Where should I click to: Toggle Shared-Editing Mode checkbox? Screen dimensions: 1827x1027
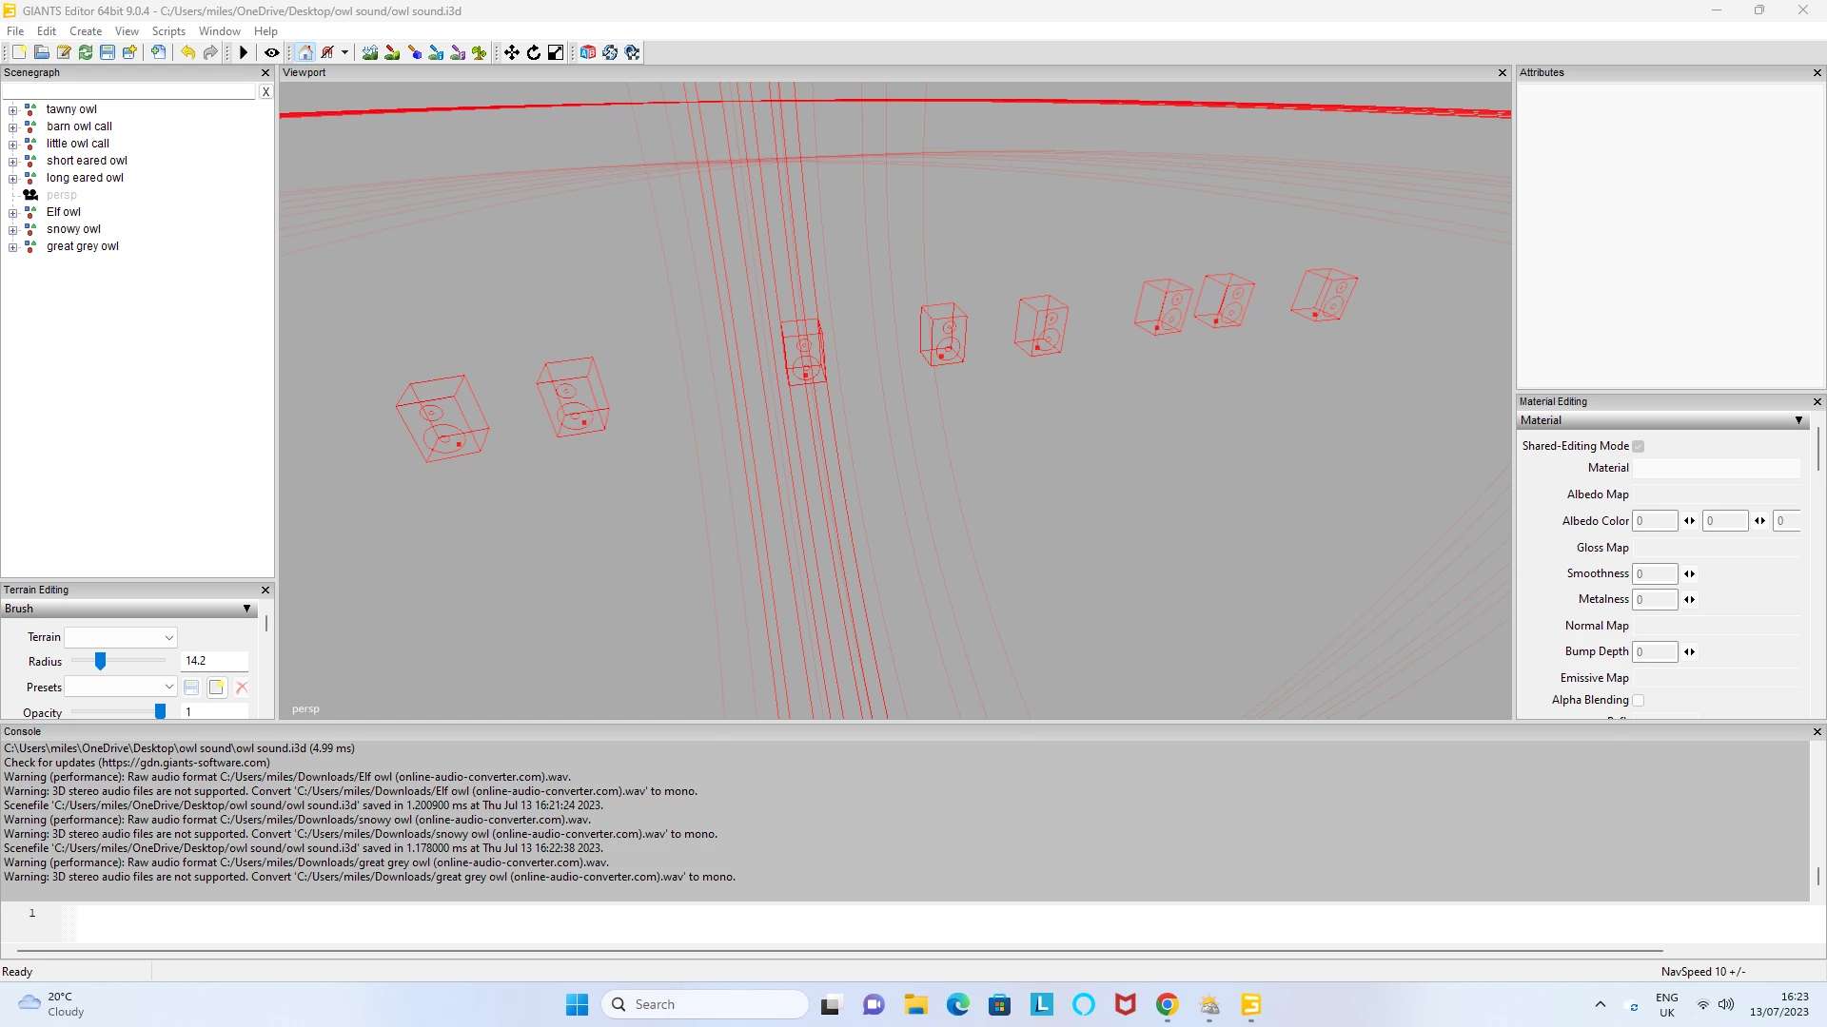coord(1639,446)
